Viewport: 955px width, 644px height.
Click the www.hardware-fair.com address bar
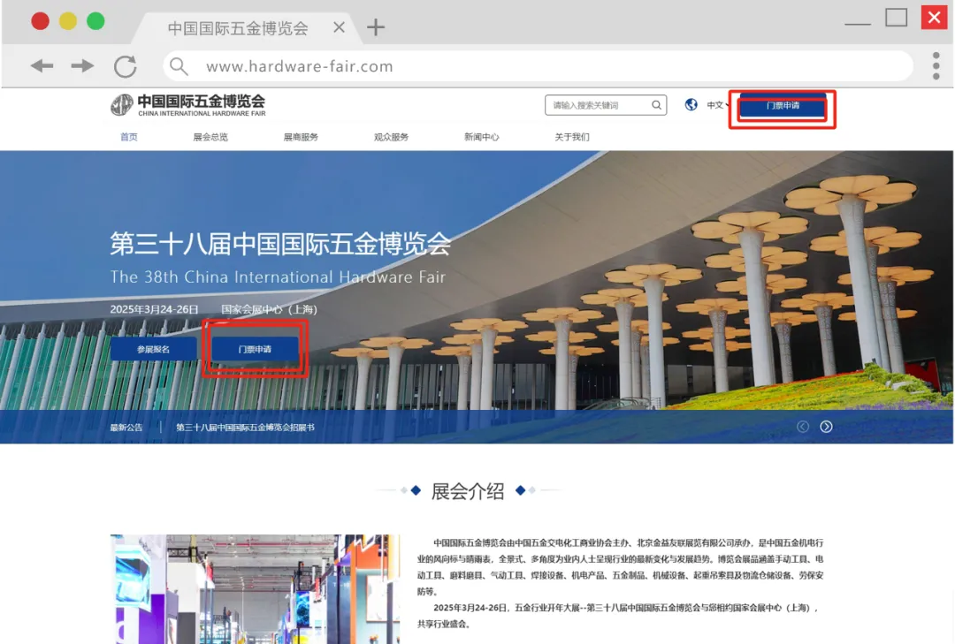[538, 65]
